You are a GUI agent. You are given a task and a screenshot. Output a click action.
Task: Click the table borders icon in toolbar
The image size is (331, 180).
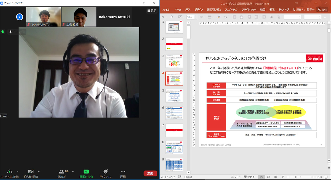click(234, 17)
